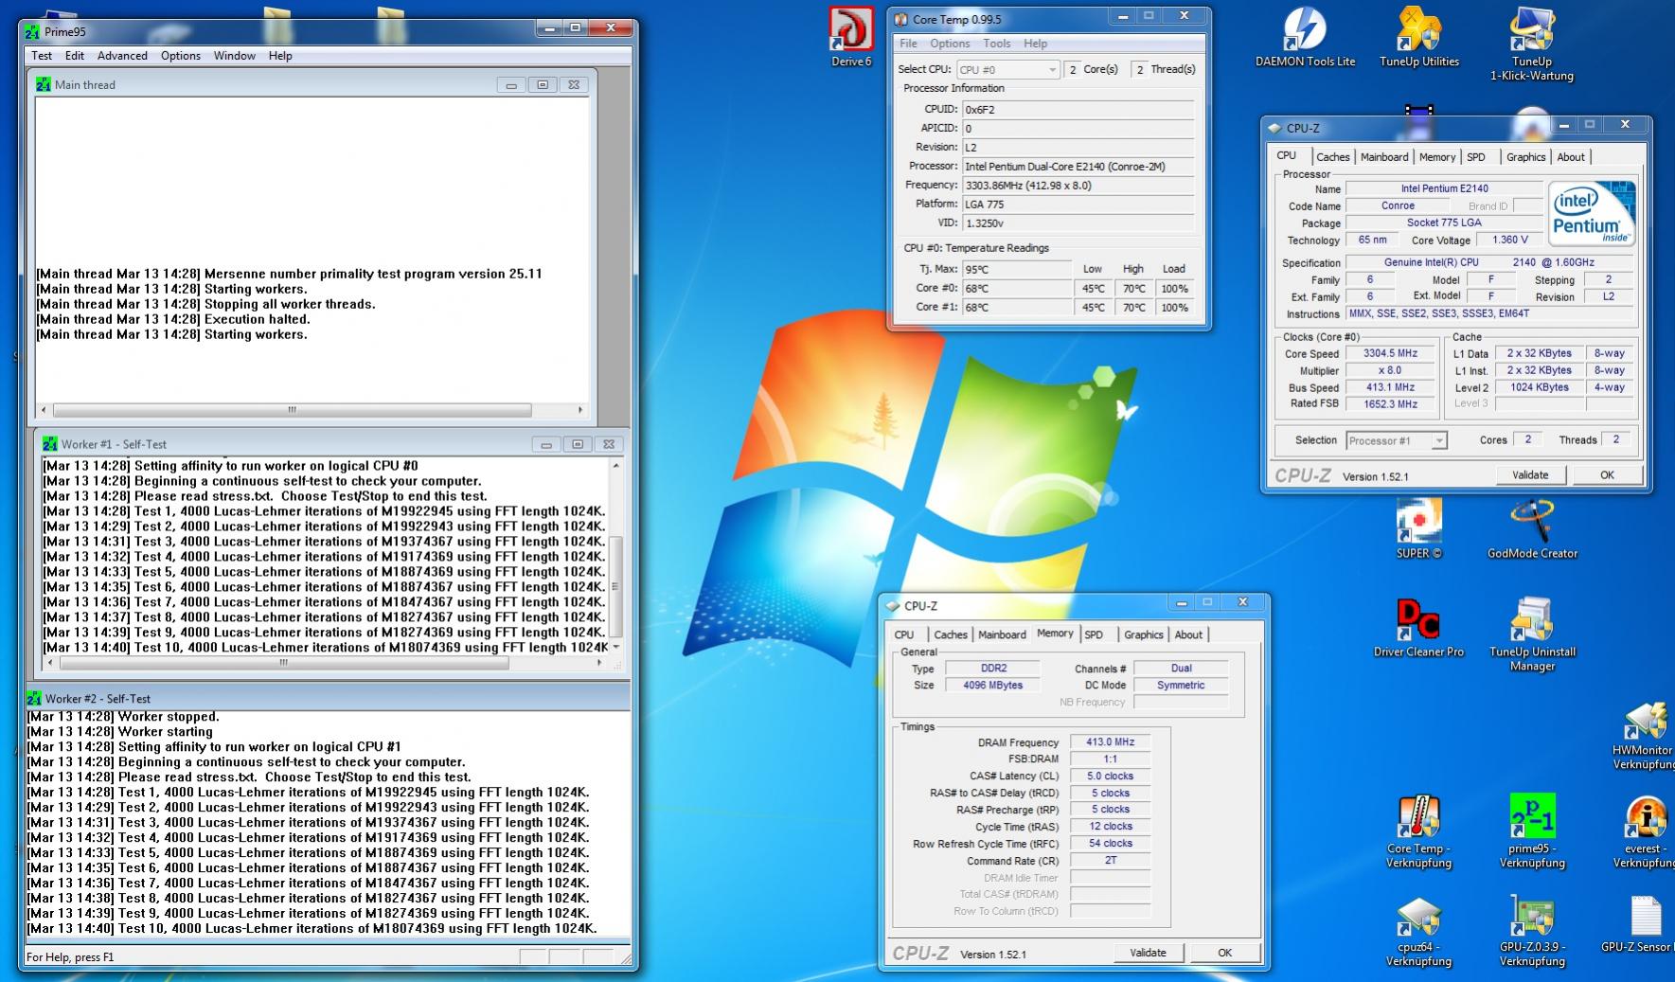Open the Options menu in Core Temp
The width and height of the screenshot is (1675, 982).
(x=950, y=44)
